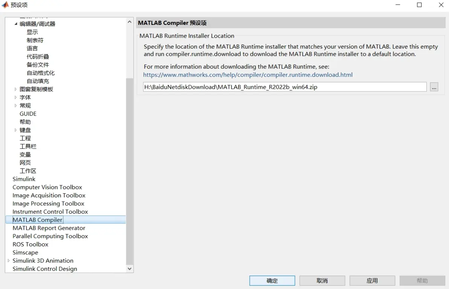The height and width of the screenshot is (289, 449).
Task: Open Image Acquisition Toolbox preferences
Action: (49, 195)
